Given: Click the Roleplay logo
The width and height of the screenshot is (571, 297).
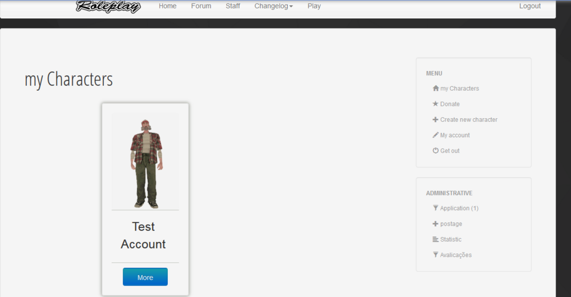Looking at the screenshot, I should click(108, 6).
